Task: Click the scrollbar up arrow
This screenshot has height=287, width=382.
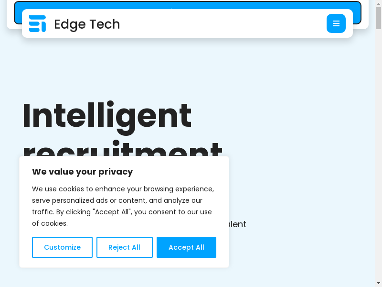Action: 379,3
